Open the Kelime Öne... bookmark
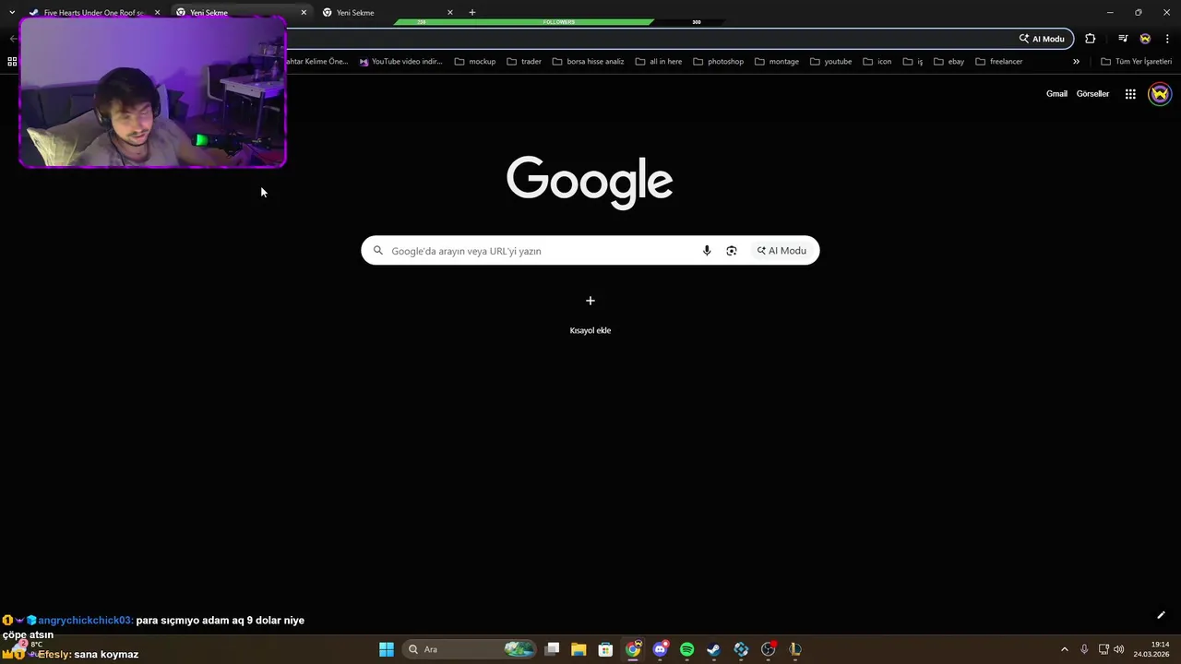The height and width of the screenshot is (664, 1181). pos(317,62)
